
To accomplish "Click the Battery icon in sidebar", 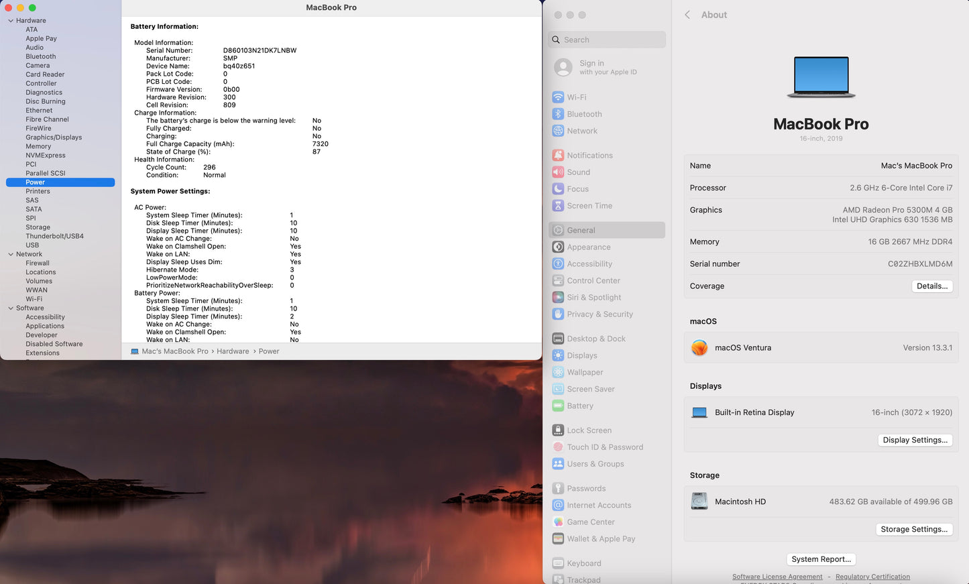I will [558, 406].
